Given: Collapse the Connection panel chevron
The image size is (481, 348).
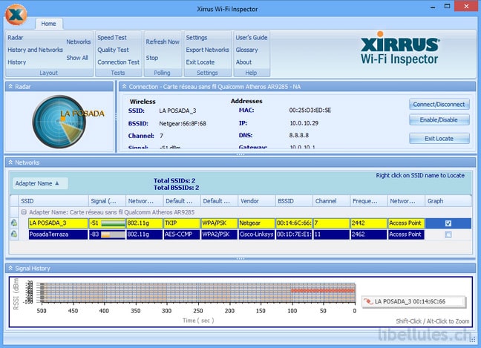Looking at the screenshot, I should pyautogui.click(x=124, y=87).
